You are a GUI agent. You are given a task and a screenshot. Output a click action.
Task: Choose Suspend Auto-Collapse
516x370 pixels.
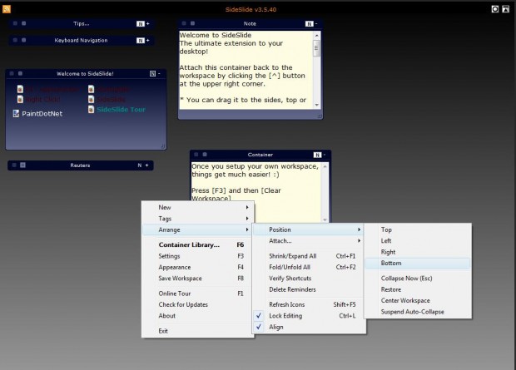click(x=418, y=312)
